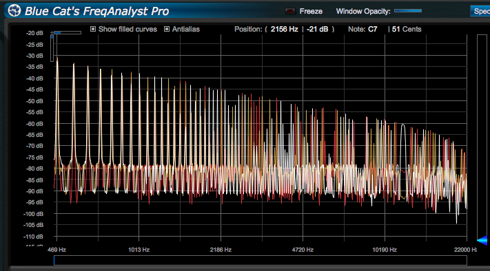Click the 10190 Hz axis label
The height and width of the screenshot is (271, 490).
(x=385, y=250)
